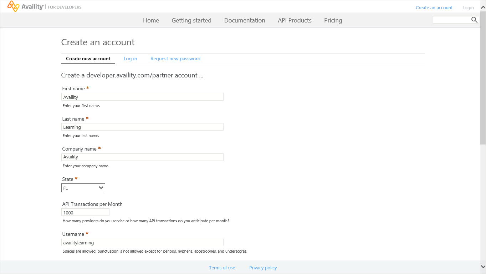Click the 'How many providers do you service' hint

(x=146, y=221)
